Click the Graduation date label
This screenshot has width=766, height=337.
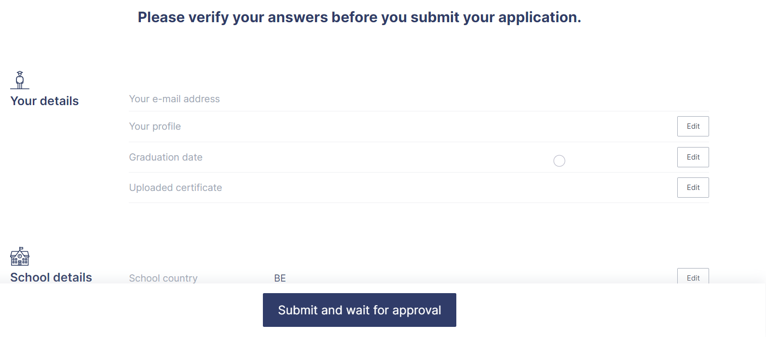click(x=165, y=157)
